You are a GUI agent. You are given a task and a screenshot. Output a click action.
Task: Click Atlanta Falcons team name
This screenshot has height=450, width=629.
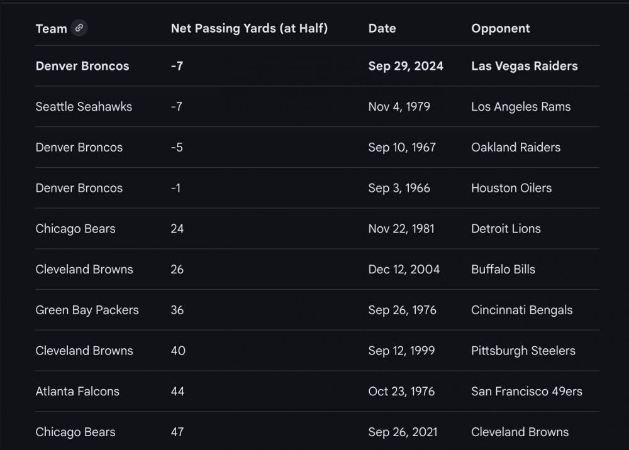click(x=77, y=392)
